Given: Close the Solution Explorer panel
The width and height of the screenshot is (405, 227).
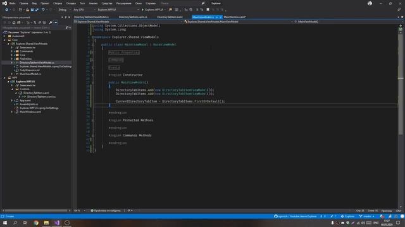Looking at the screenshot, I should click(x=69, y=17).
